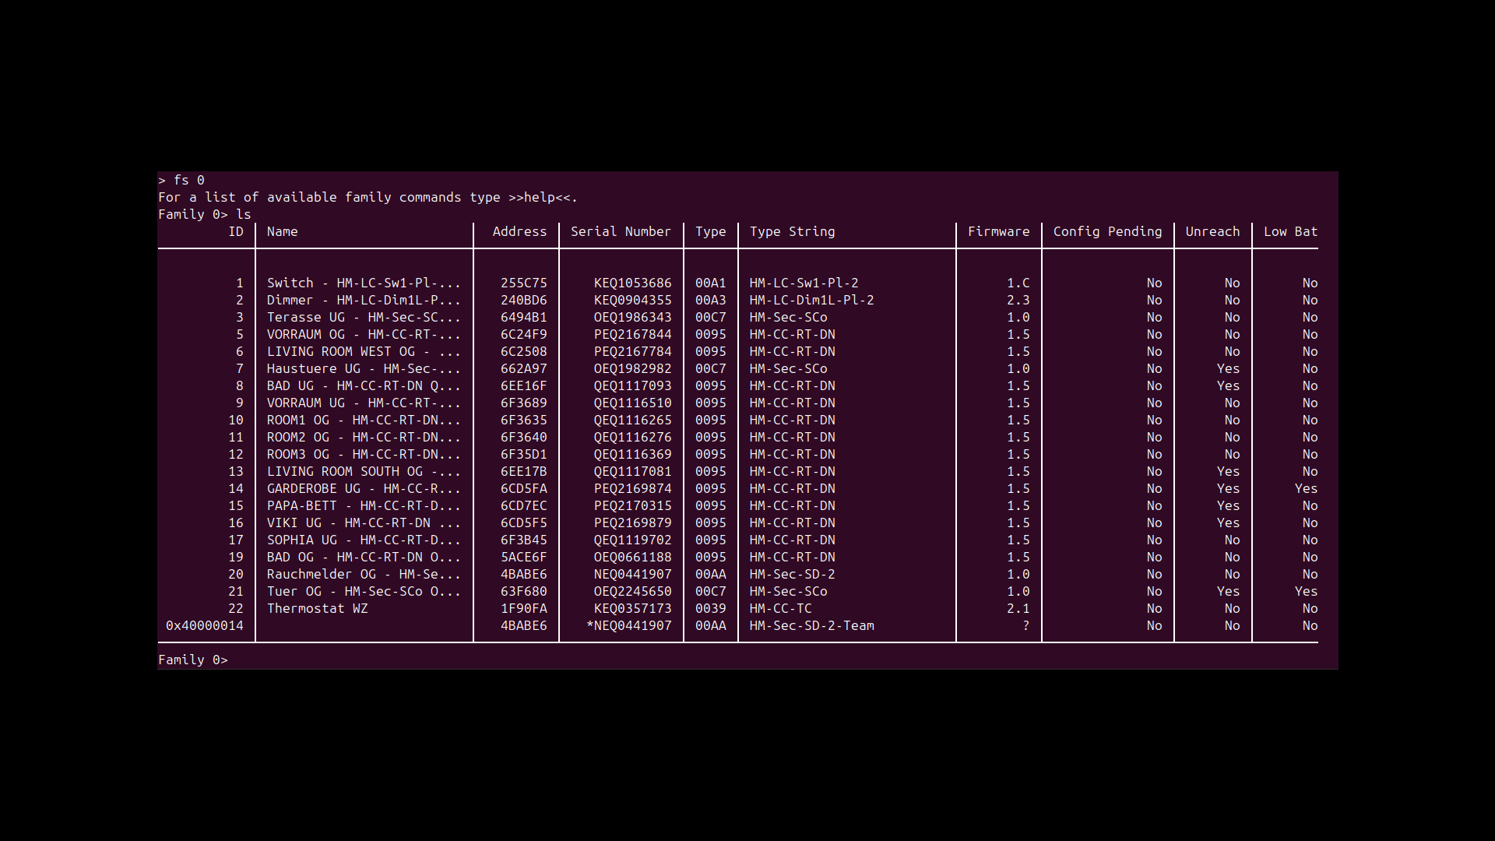Click the name 'Terasse UG - HM-Sec-SC...'
The height and width of the screenshot is (841, 1495).
364,317
